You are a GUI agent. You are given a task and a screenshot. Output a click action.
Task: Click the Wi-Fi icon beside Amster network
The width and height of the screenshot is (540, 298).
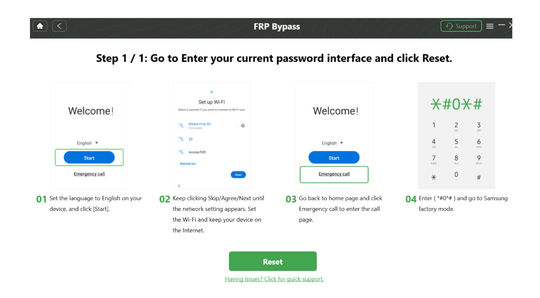tap(181, 152)
